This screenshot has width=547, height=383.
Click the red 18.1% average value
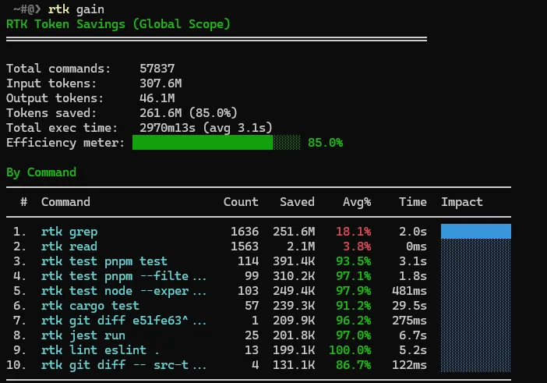pyautogui.click(x=354, y=232)
